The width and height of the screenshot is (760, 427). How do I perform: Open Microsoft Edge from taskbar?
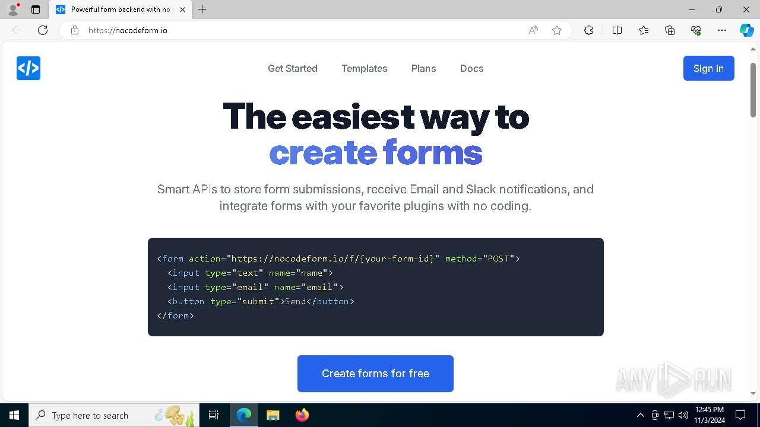coord(244,415)
